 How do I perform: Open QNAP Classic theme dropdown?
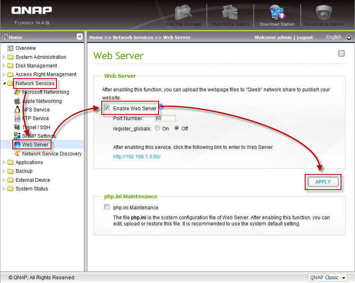tap(327, 278)
